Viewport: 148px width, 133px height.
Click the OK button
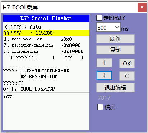(x=127, y=63)
